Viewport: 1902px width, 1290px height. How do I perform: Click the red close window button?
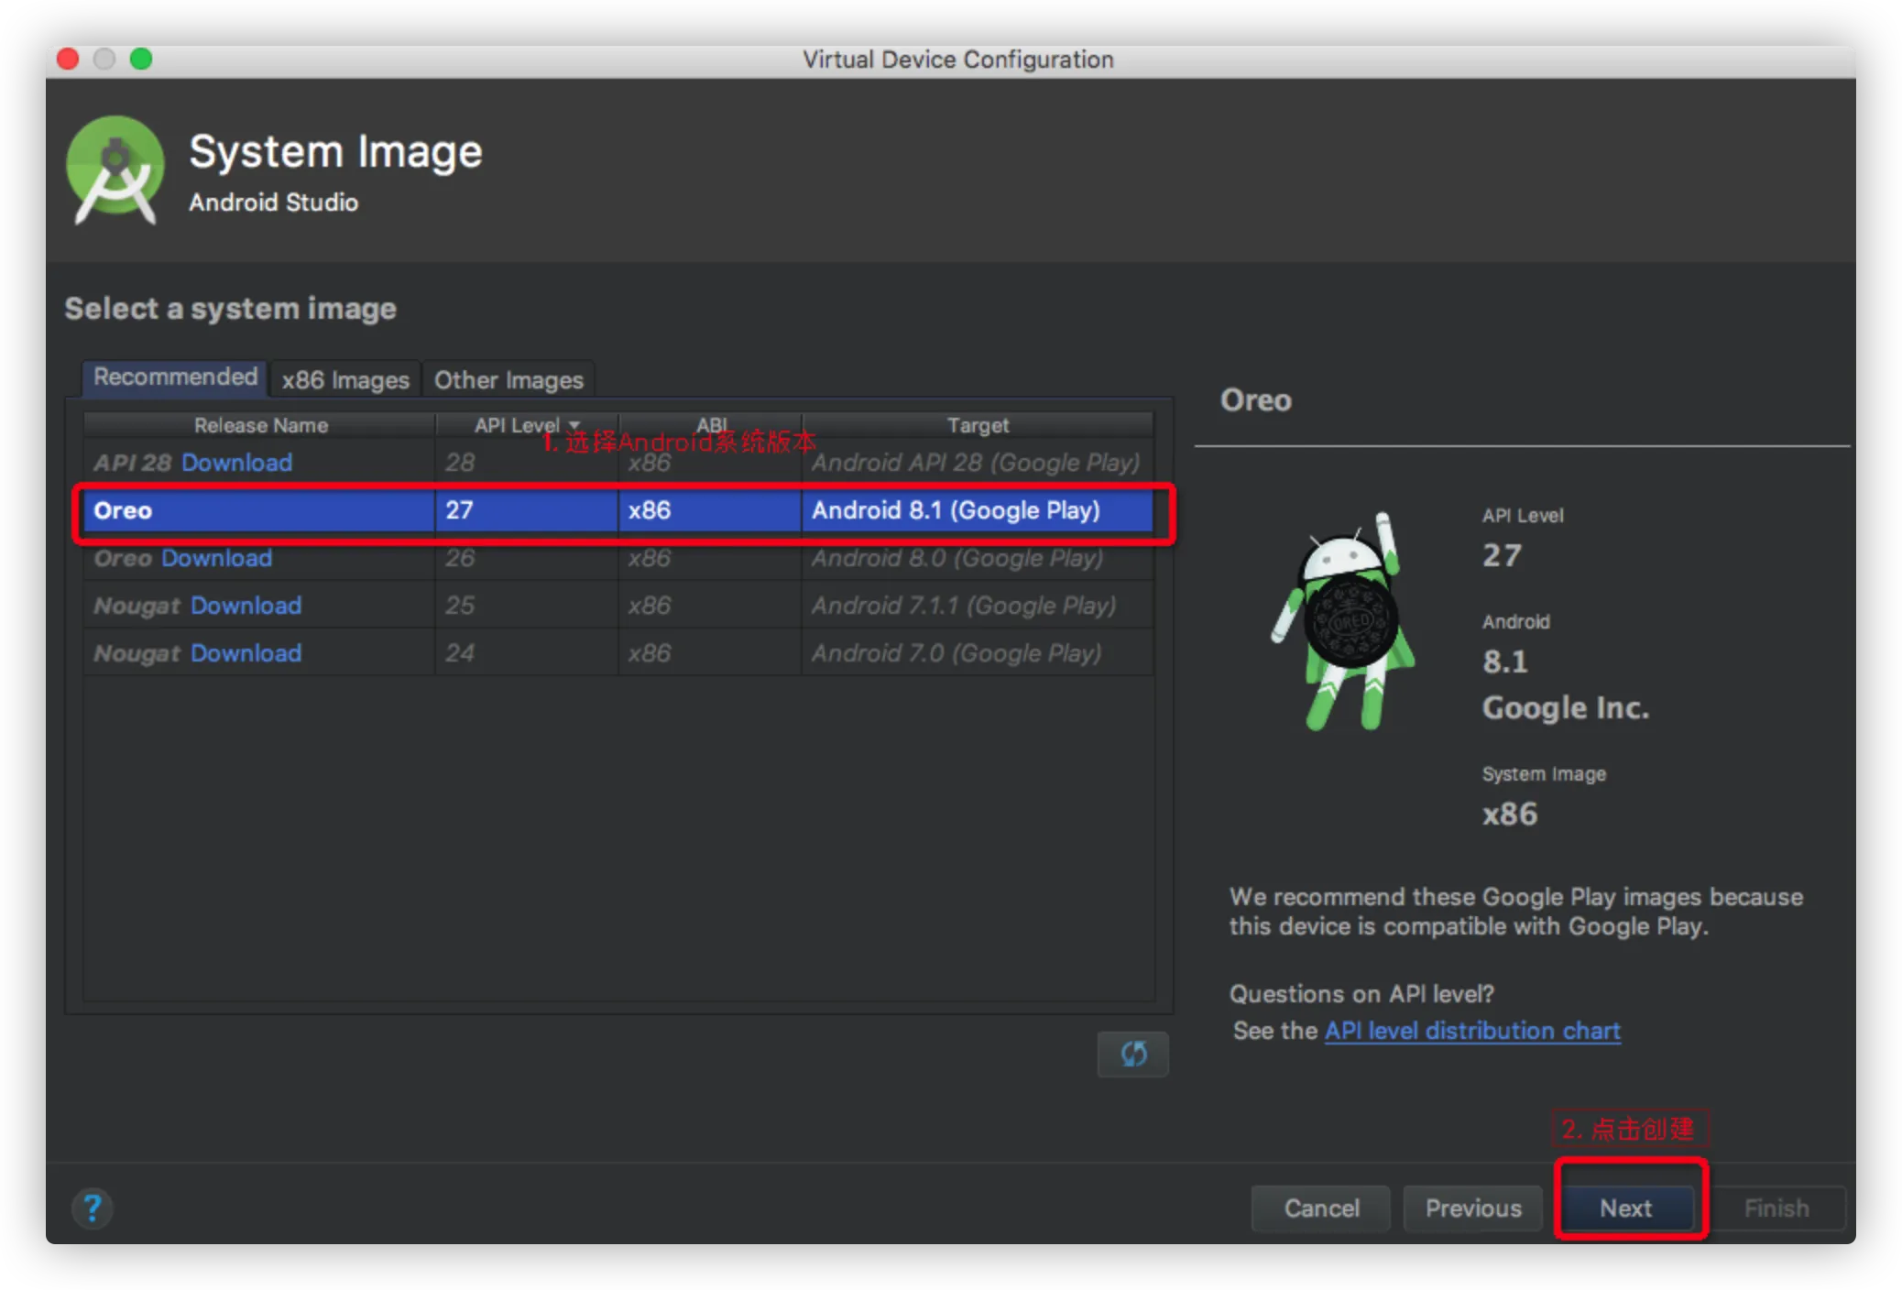point(68,60)
